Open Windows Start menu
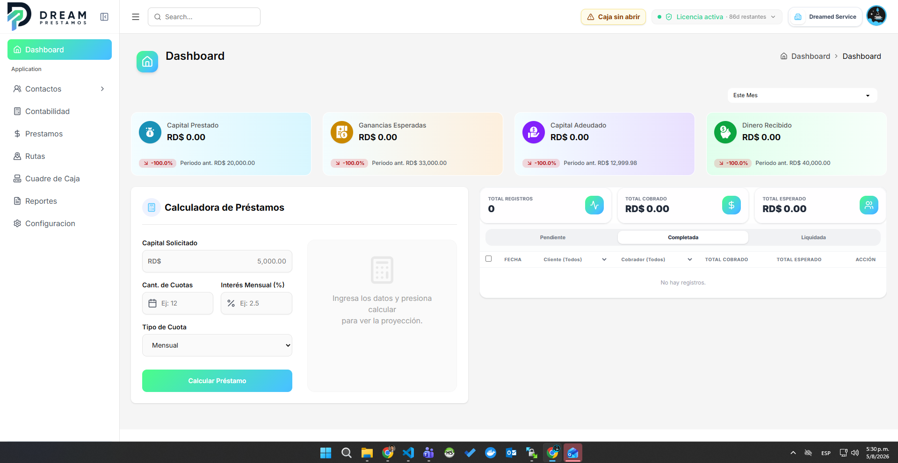Image resolution: width=898 pixels, height=463 pixels. click(x=326, y=453)
